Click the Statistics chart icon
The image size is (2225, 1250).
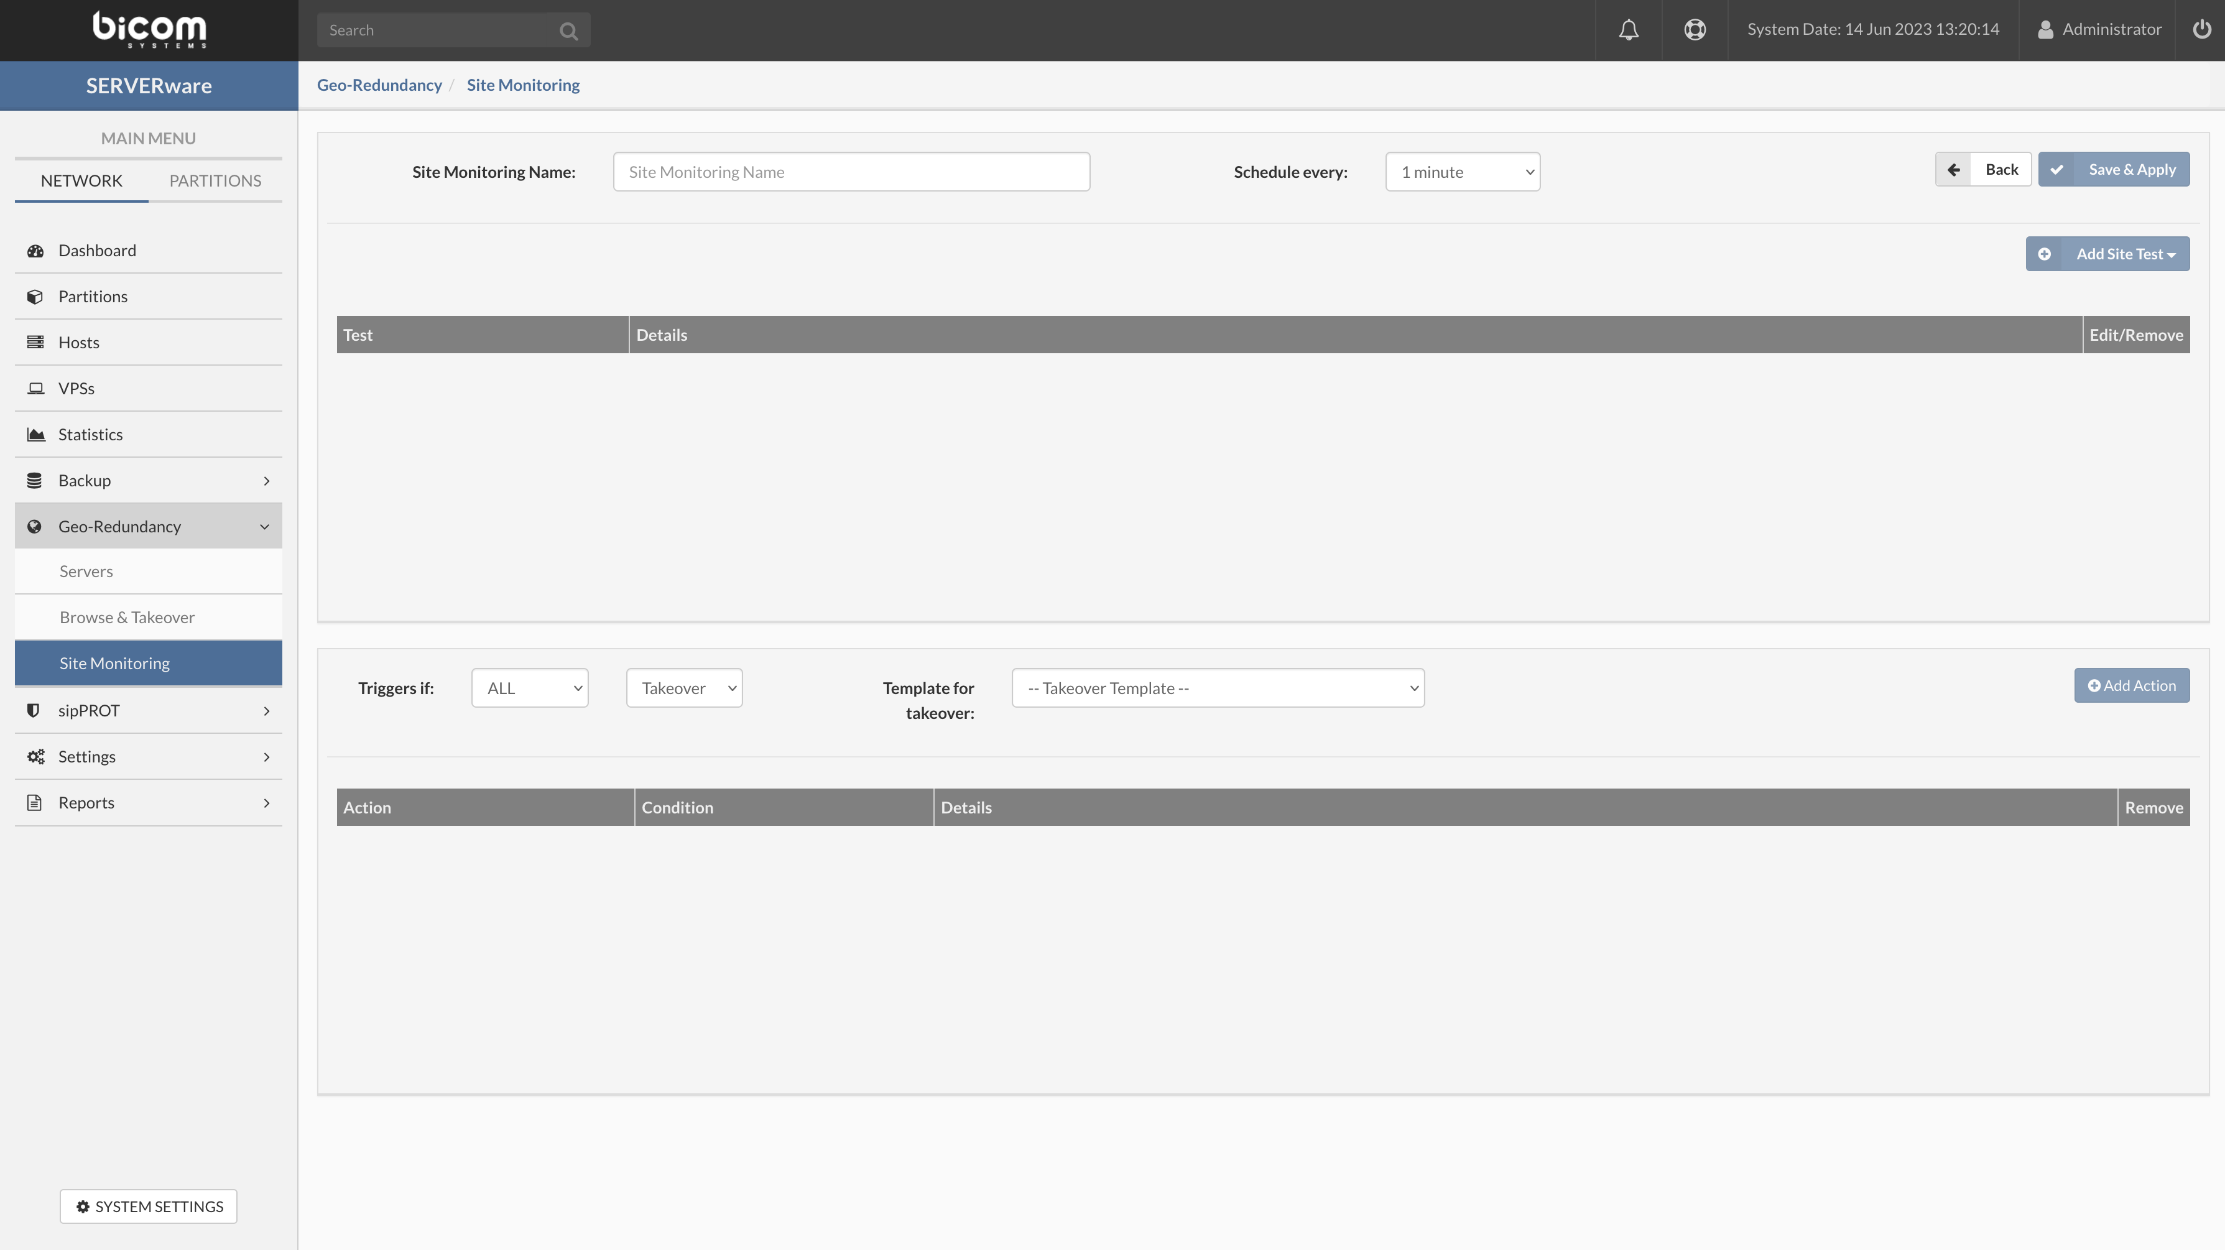pos(35,435)
